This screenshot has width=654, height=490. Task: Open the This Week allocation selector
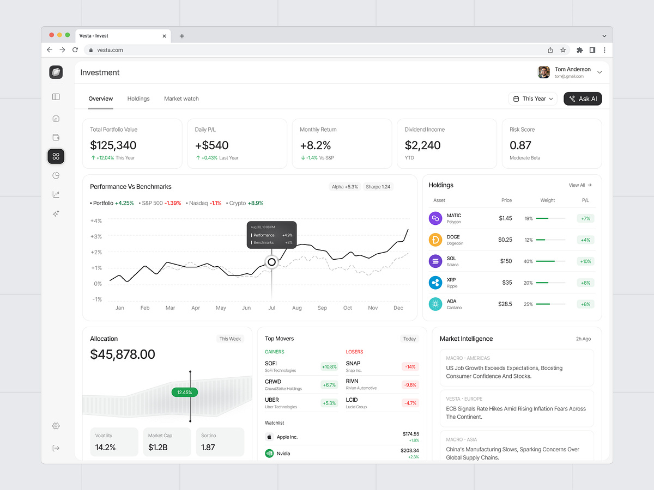[230, 339]
